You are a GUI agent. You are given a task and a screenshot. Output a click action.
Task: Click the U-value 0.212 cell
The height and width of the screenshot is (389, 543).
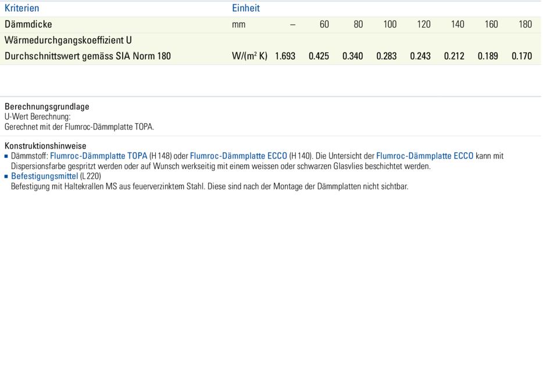click(x=454, y=57)
